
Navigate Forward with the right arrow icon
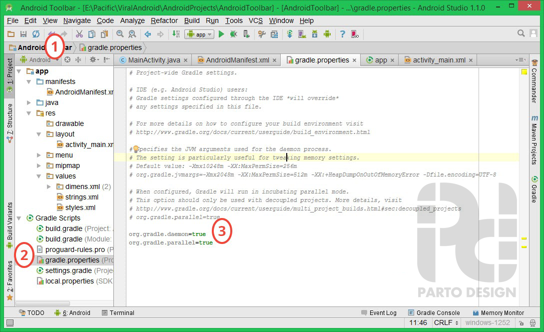click(x=160, y=34)
